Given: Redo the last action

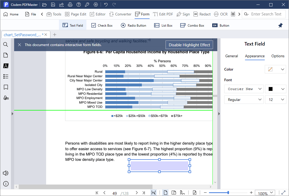Looking at the screenshot, I should [114, 5].
